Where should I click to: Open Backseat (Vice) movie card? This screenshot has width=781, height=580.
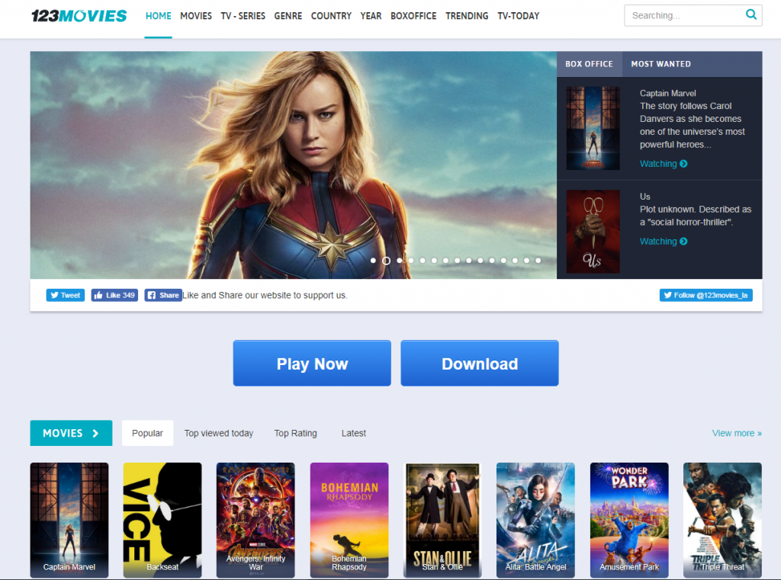click(x=162, y=521)
